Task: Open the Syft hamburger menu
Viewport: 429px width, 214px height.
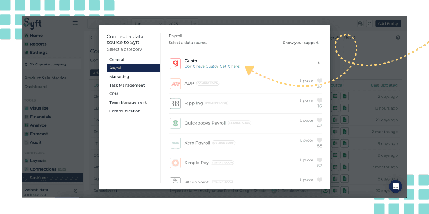Action: 75,23
